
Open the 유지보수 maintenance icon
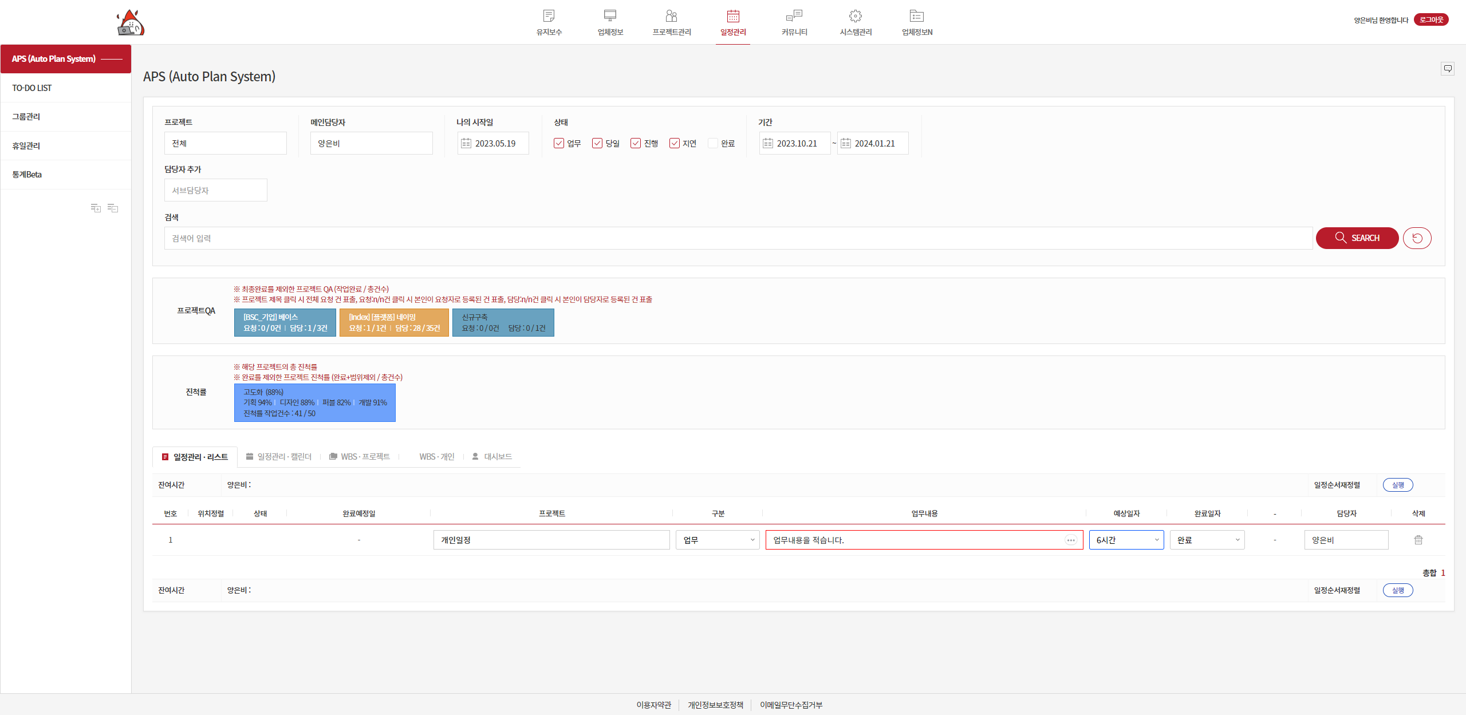[549, 16]
